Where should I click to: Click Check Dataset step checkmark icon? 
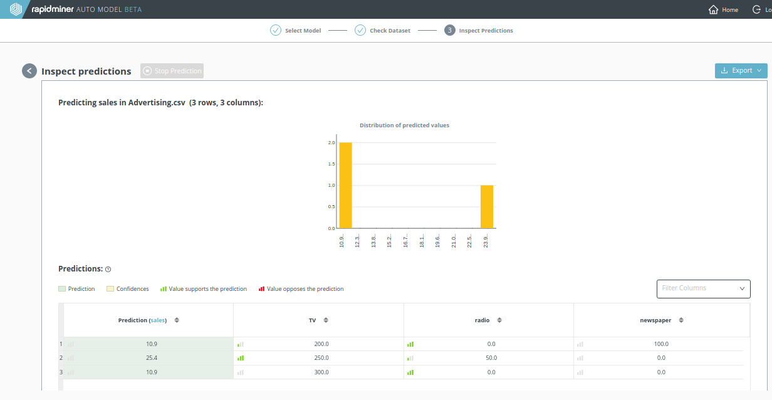coord(360,30)
